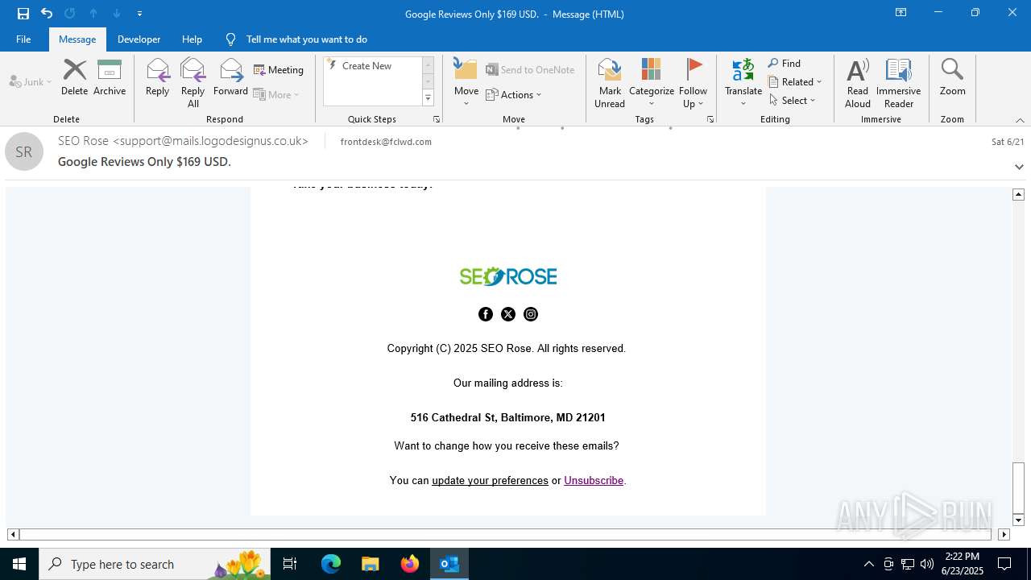
Task: Reply All to the message
Action: (x=193, y=83)
